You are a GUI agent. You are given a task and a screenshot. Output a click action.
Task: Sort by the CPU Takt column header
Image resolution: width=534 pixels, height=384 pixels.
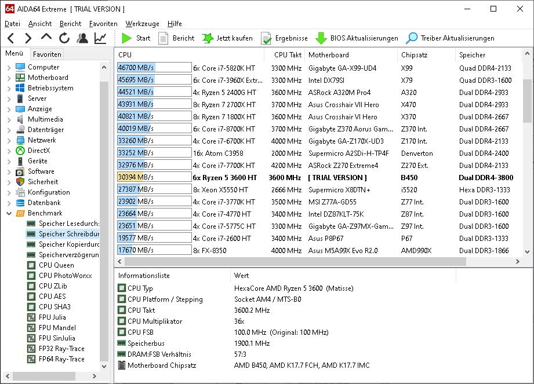coord(284,55)
